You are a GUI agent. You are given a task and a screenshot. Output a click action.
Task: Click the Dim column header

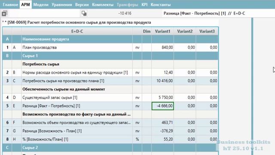pyautogui.click(x=147, y=31)
